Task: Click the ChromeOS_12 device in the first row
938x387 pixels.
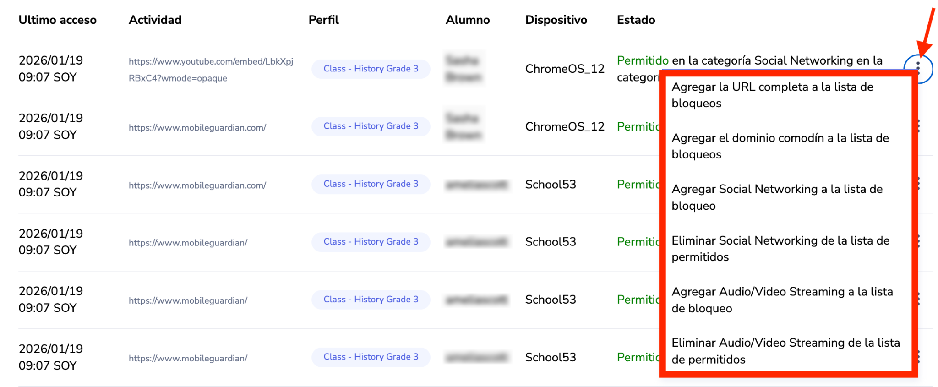Action: pyautogui.click(x=564, y=69)
